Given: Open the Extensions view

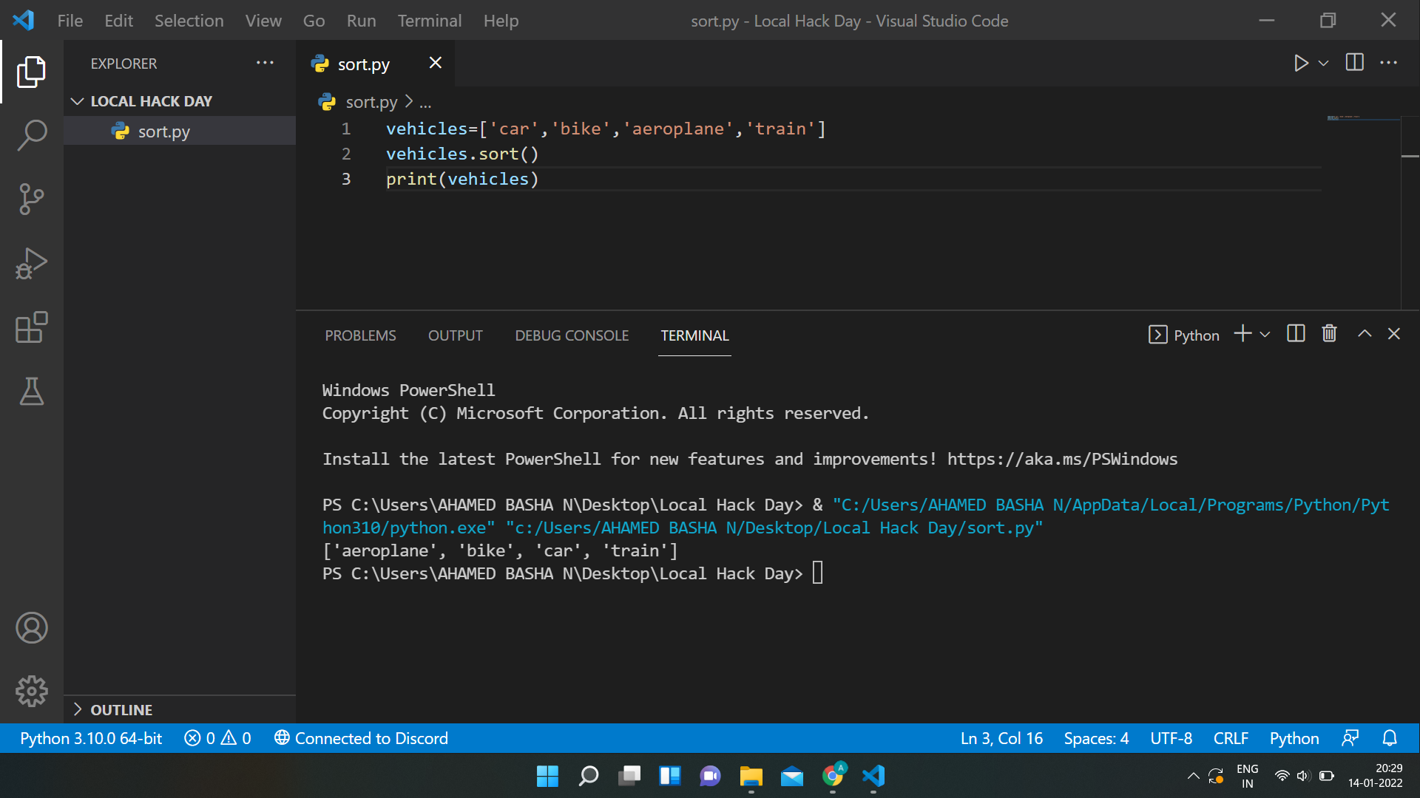Looking at the screenshot, I should [32, 327].
